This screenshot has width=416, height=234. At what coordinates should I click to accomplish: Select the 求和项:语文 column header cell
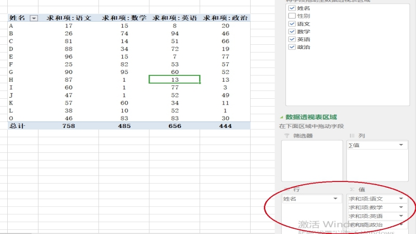pyautogui.click(x=68, y=18)
